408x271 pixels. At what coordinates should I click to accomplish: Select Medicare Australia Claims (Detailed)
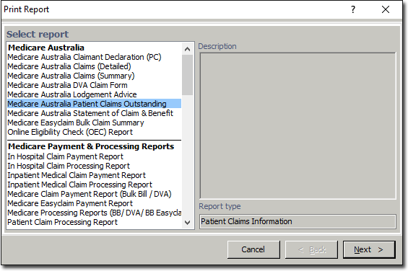coord(94,66)
